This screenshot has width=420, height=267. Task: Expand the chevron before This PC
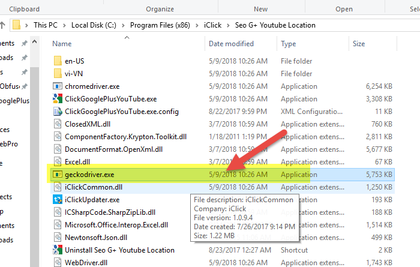(26, 25)
